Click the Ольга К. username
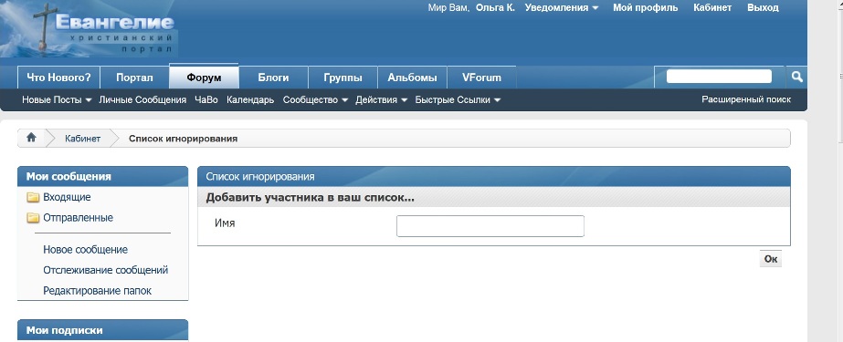 pos(495,8)
